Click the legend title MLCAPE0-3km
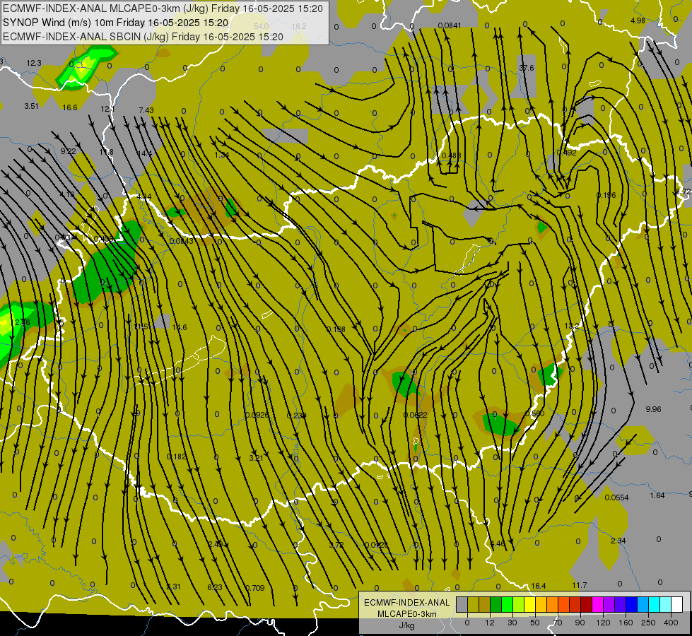The width and height of the screenshot is (692, 636). [x=407, y=614]
